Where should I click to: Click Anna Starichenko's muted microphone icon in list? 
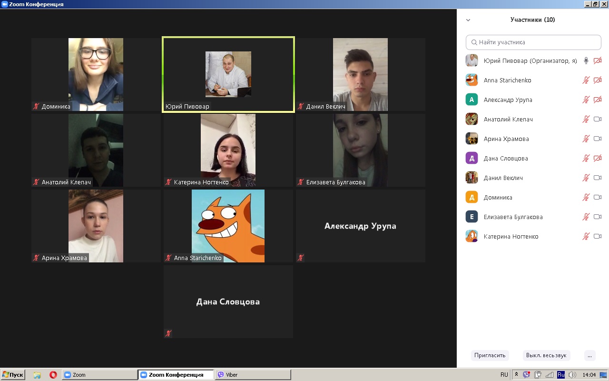click(586, 80)
